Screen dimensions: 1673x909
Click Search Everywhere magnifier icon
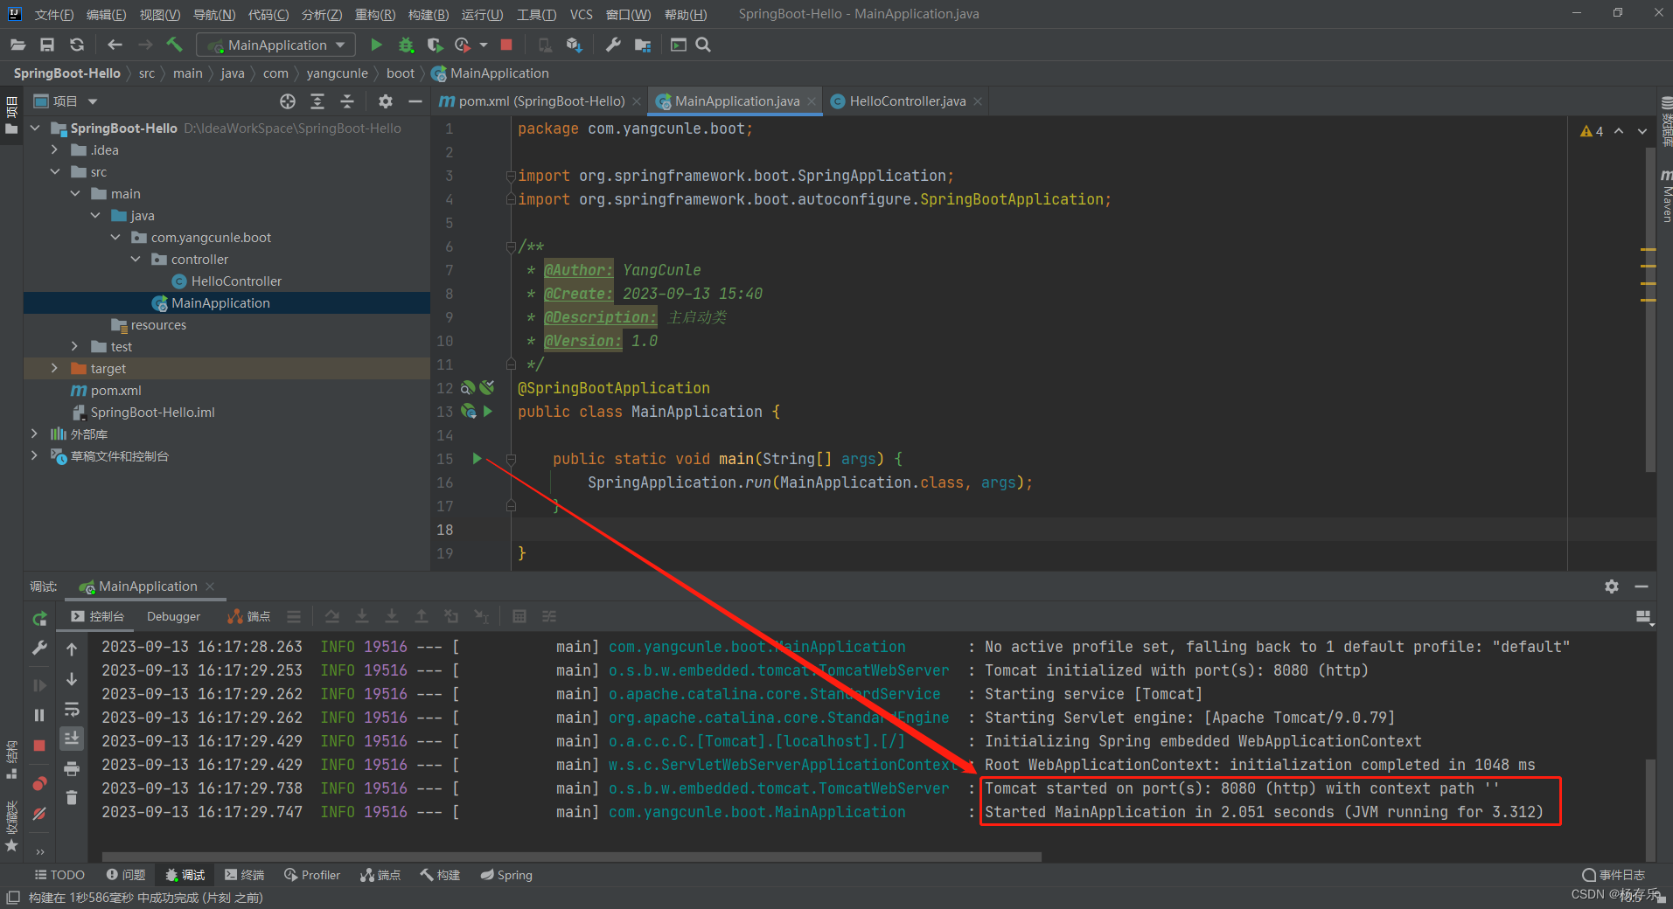click(703, 45)
